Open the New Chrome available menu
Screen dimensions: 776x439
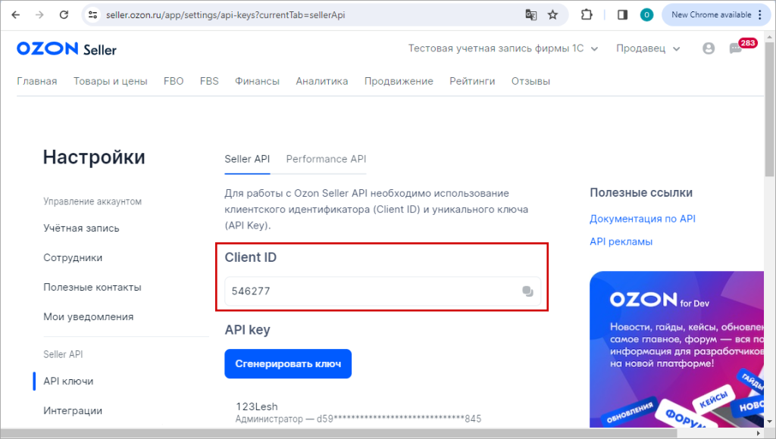[716, 15]
